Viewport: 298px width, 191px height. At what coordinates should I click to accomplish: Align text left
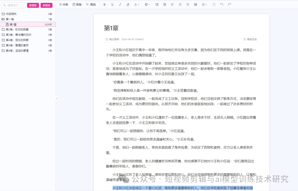tap(172, 5)
